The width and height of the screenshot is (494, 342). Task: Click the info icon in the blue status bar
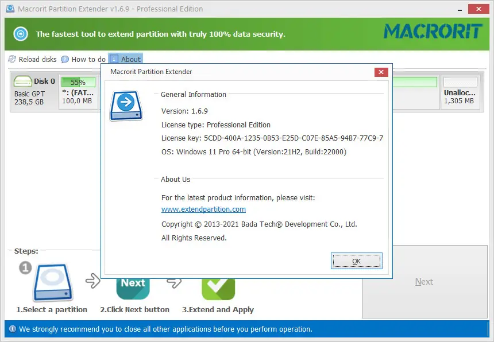pos(13,329)
